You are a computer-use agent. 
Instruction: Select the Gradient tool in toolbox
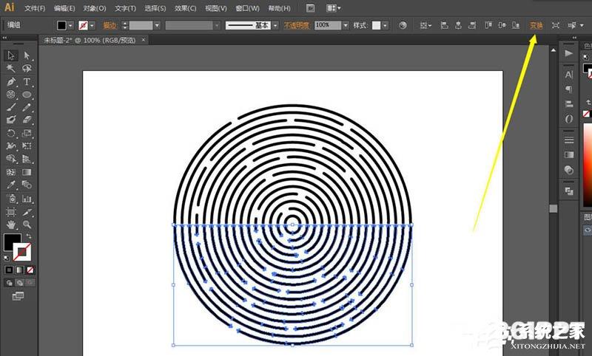[x=27, y=172]
